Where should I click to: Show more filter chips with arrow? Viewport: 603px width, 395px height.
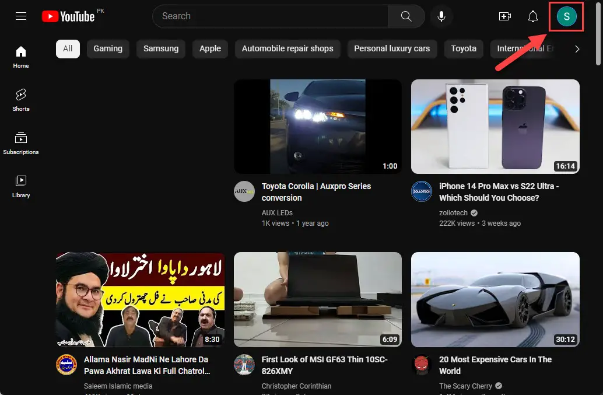click(577, 49)
